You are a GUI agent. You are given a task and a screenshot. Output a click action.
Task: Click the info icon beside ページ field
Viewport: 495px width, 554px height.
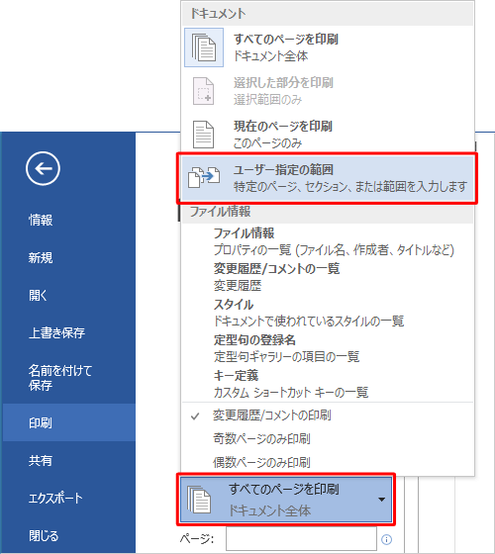click(386, 539)
